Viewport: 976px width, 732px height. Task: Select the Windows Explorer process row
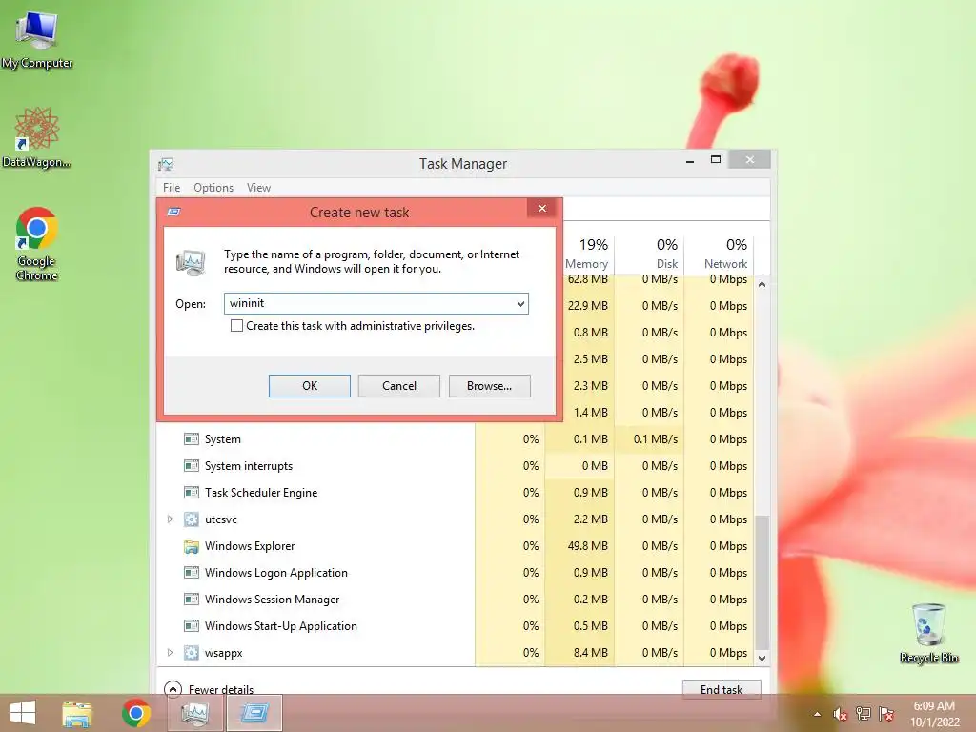click(455, 546)
